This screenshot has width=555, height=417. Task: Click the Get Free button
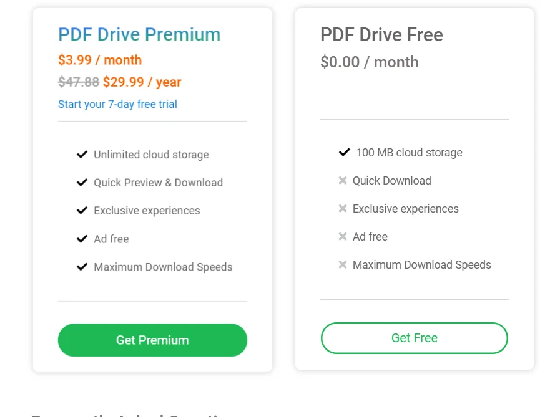click(414, 338)
